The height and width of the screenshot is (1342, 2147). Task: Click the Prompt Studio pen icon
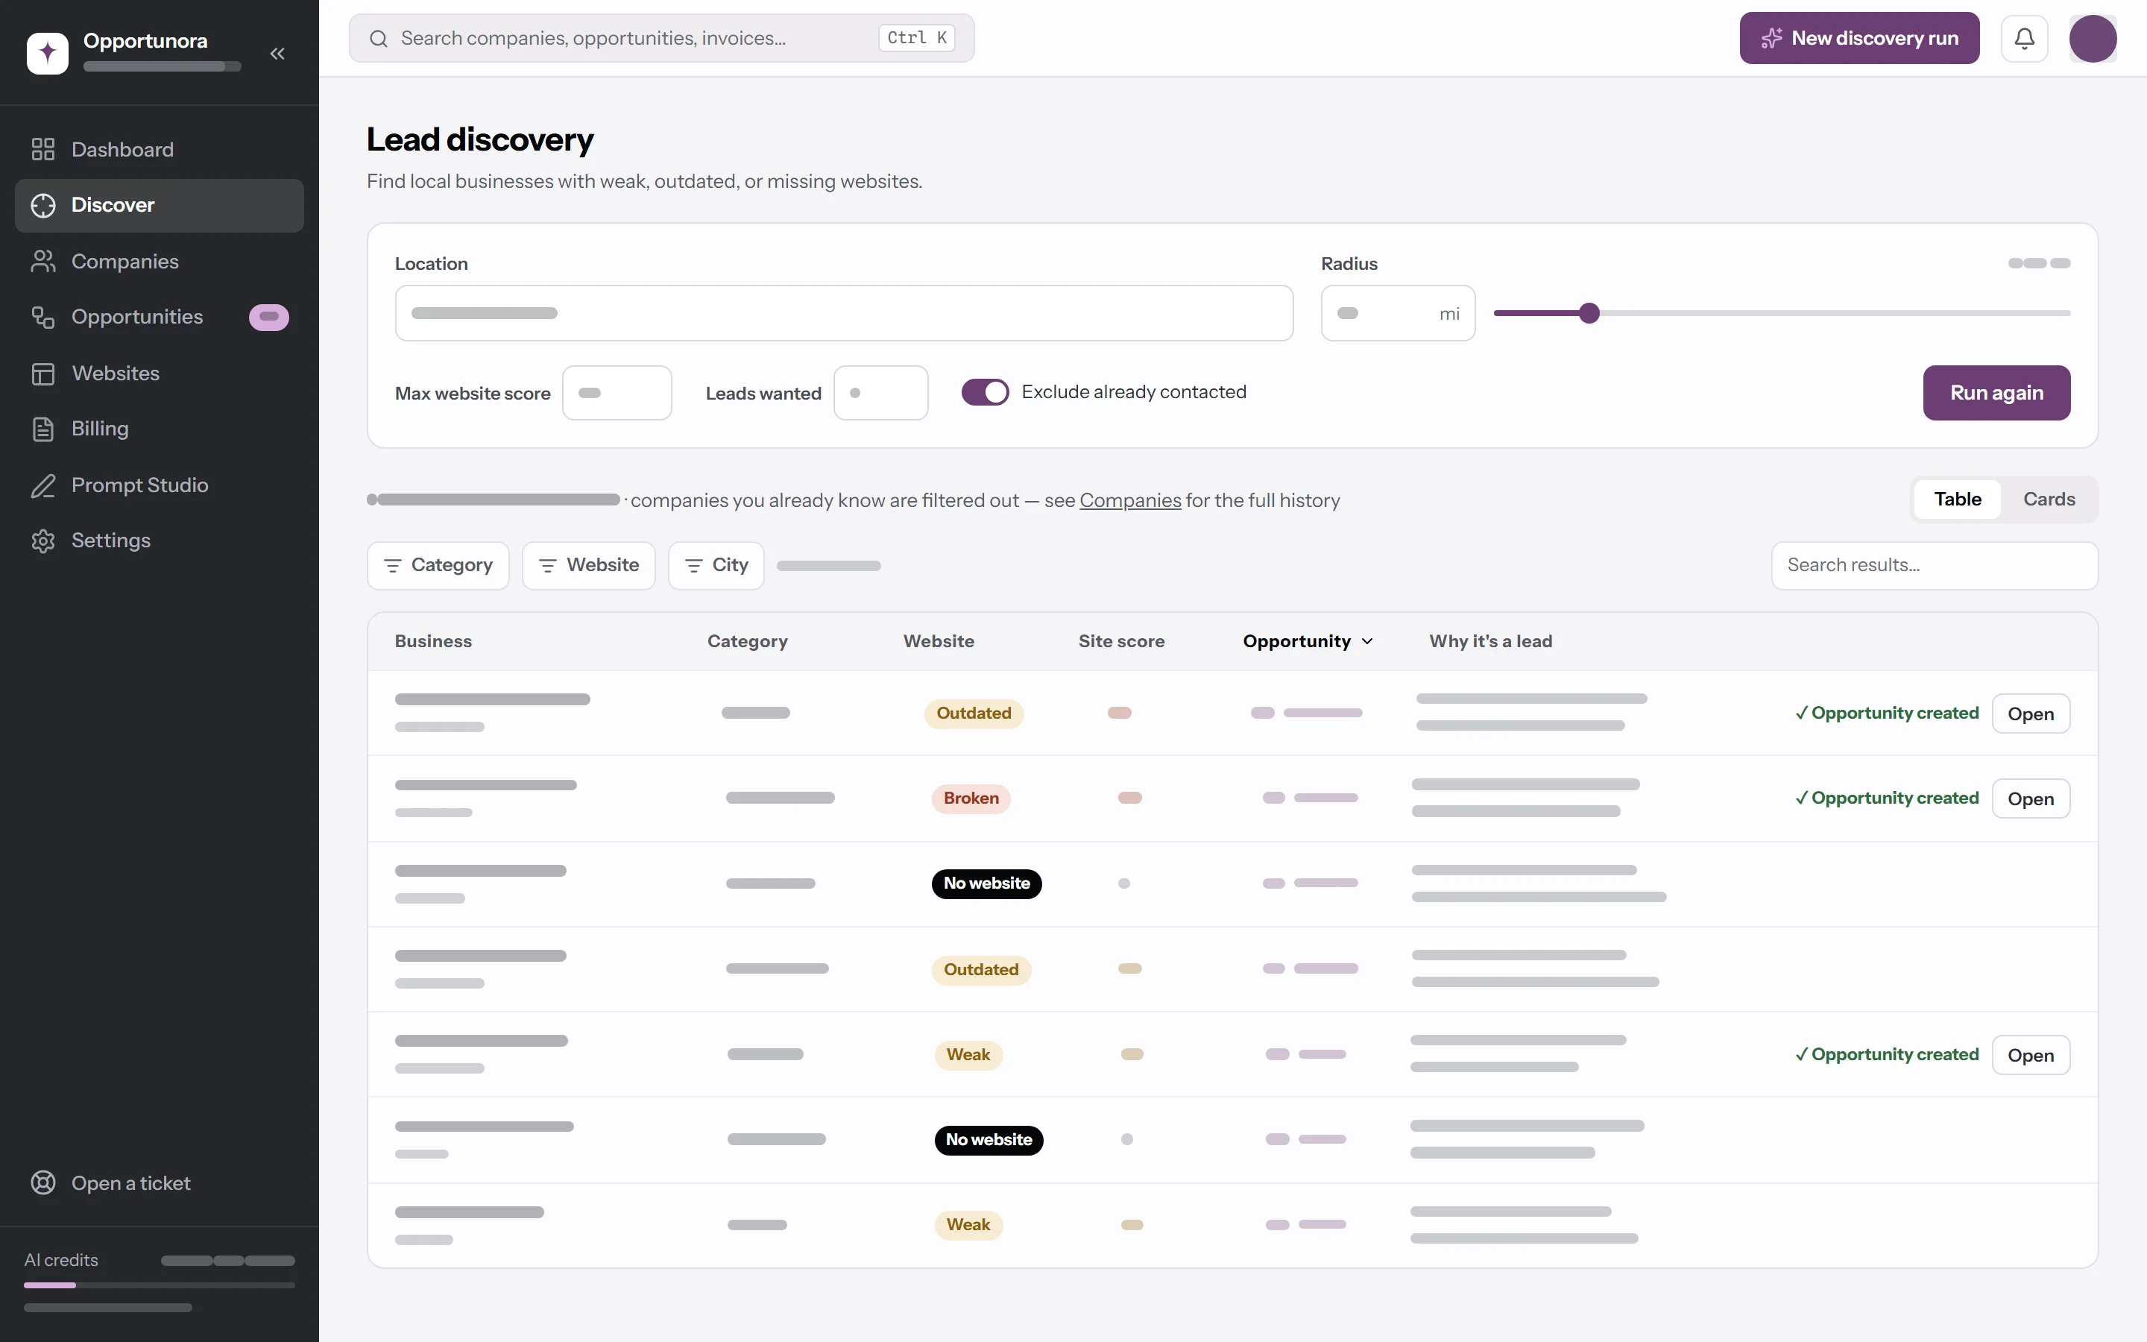(42, 485)
